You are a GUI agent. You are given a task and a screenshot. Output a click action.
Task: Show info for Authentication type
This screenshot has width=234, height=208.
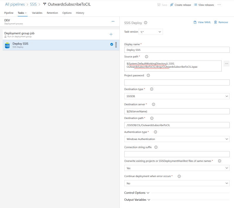coord(156,132)
